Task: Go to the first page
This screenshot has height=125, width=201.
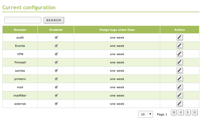Action: (x=174, y=112)
